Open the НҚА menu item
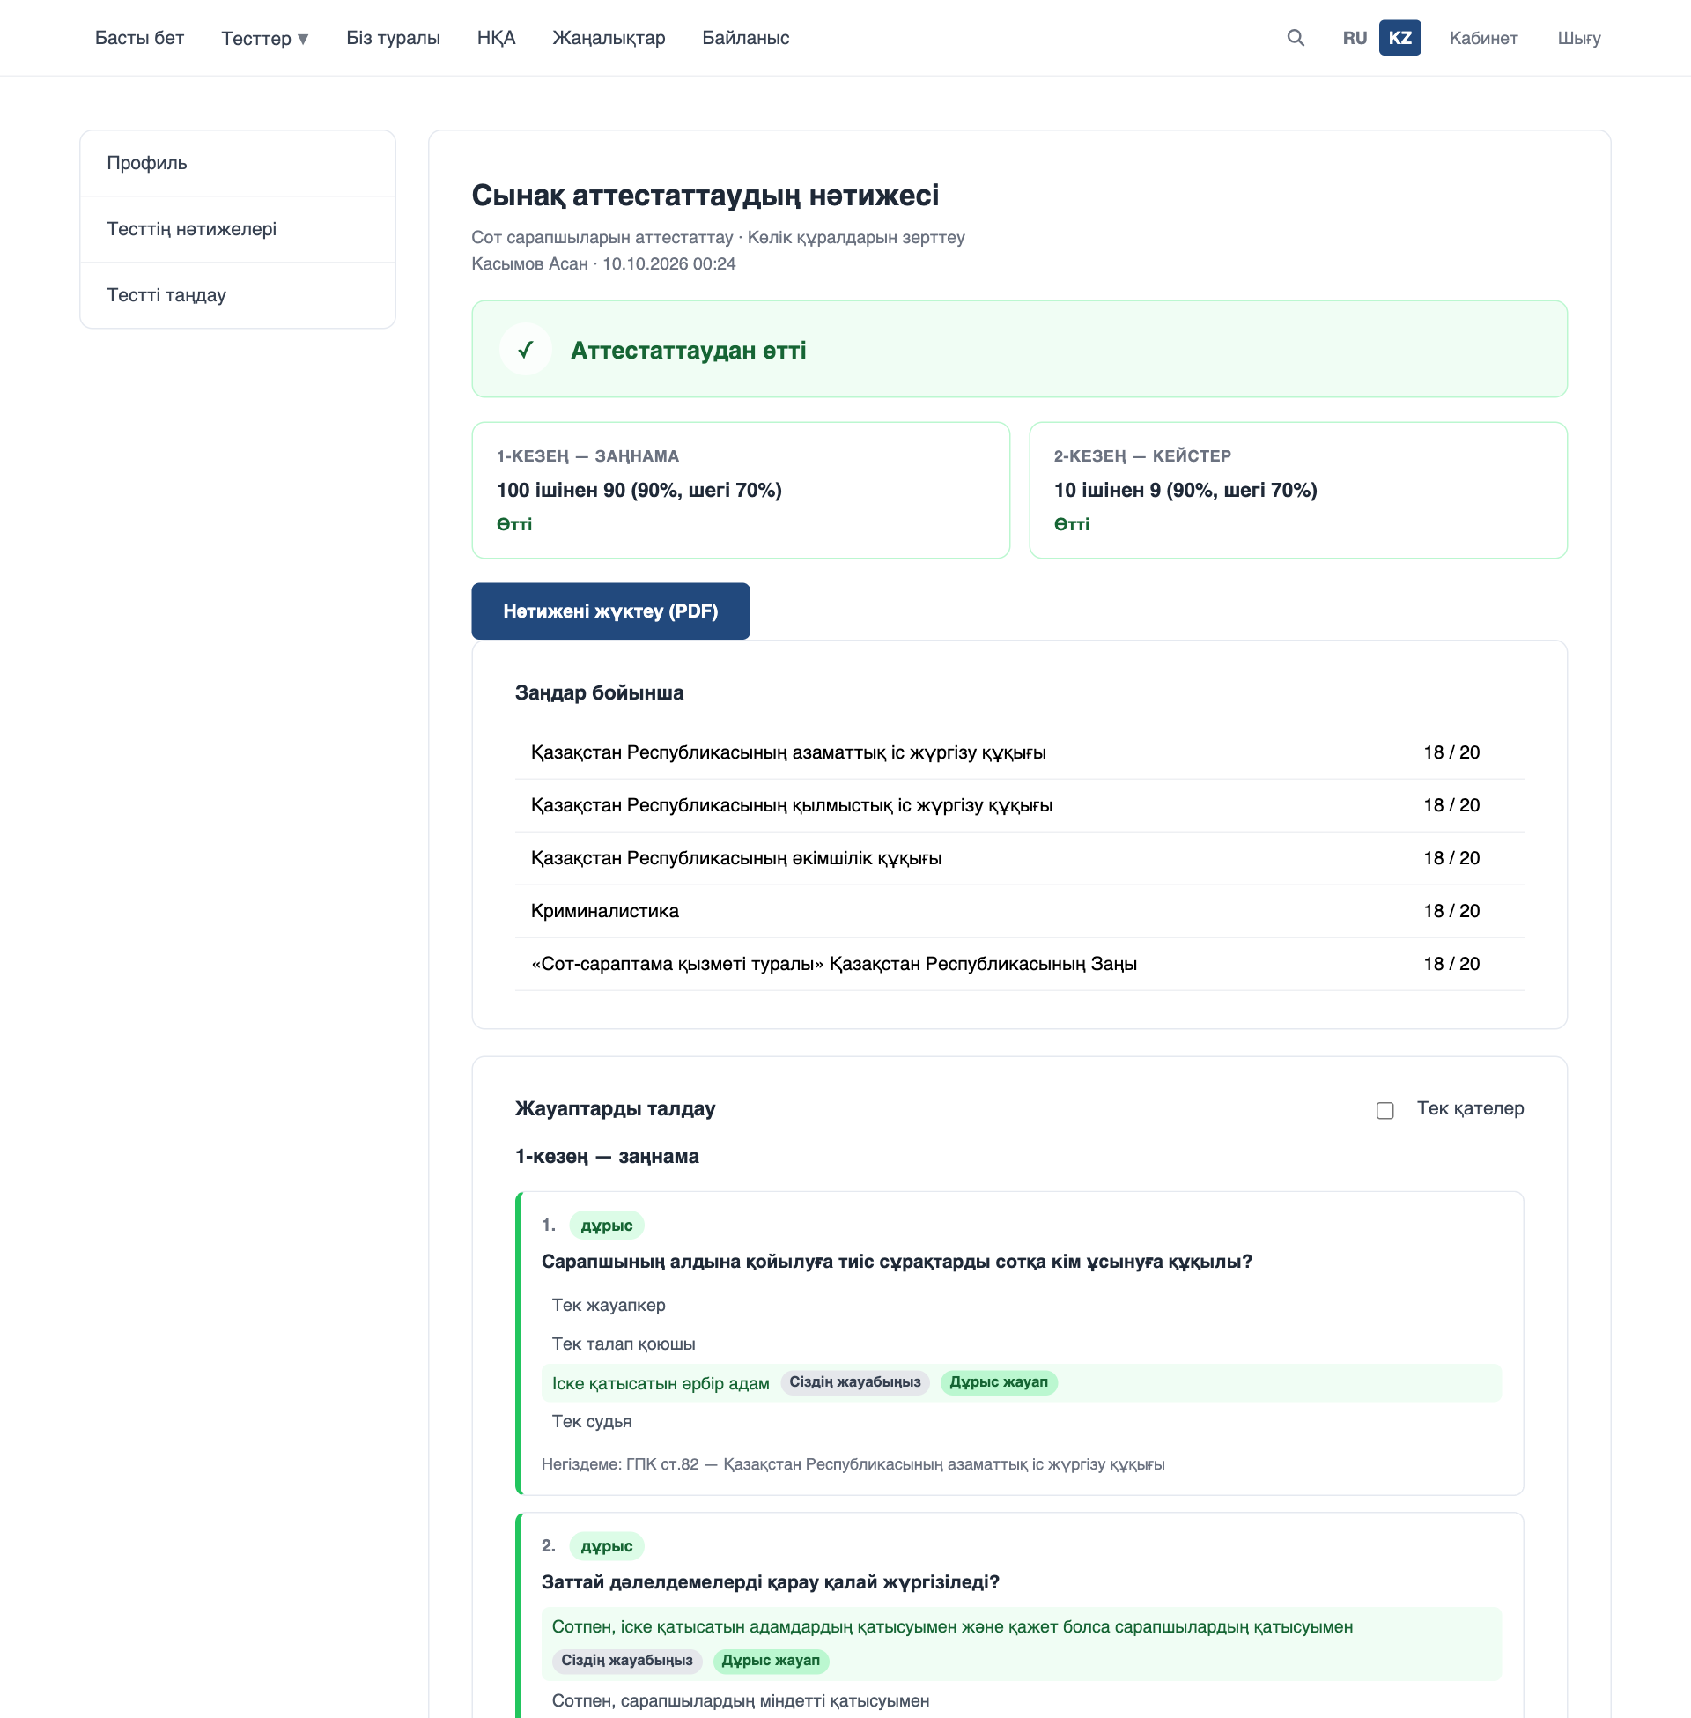Viewport: 1691px width, 1718px height. (x=496, y=38)
